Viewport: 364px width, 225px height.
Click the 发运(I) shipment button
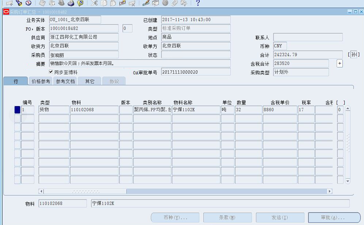coord(280,217)
